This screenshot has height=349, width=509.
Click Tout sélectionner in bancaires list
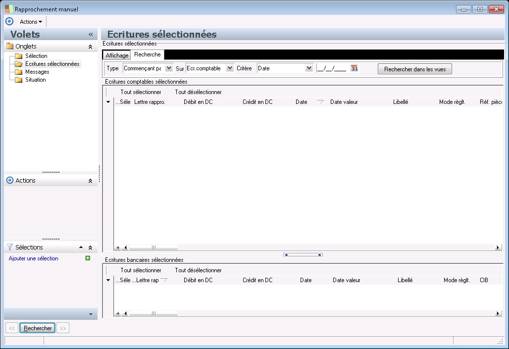pyautogui.click(x=141, y=270)
